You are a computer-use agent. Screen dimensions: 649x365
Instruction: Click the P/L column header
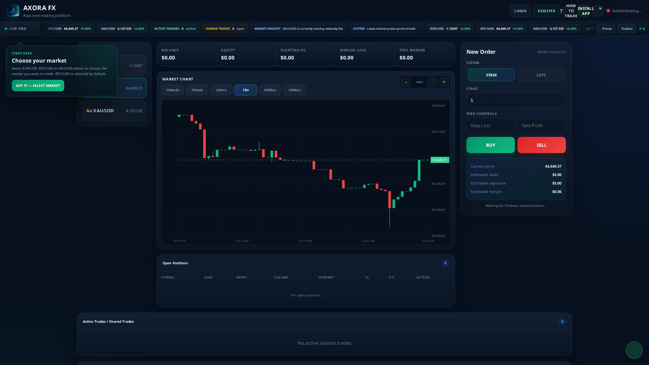[392, 277]
